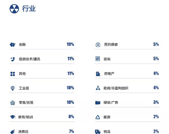Select the phone icon for 信息技术/通讯
The width and height of the screenshot is (169, 134).
tap(13, 59)
